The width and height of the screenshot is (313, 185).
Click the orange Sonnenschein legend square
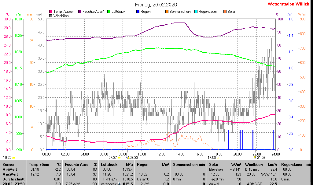[x=167, y=12]
